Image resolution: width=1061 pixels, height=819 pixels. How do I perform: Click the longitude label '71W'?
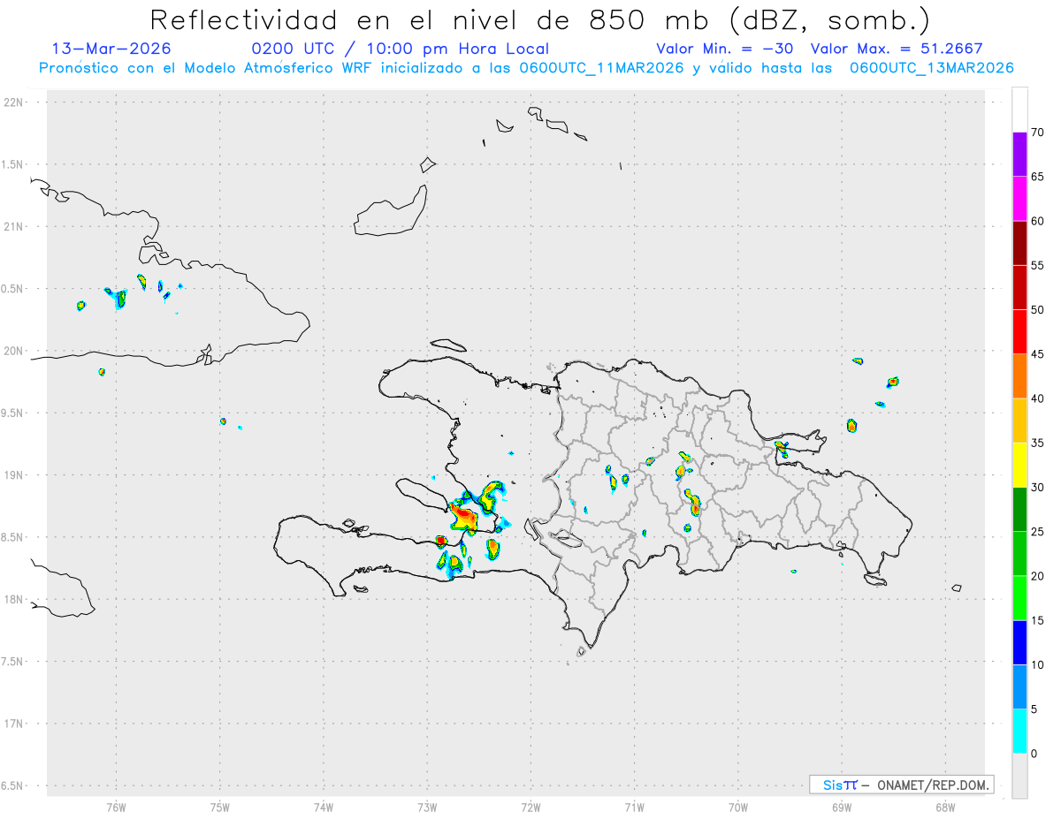pyautogui.click(x=634, y=807)
